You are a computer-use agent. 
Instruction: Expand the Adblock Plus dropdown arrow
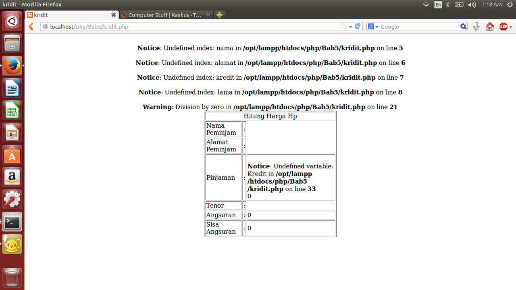(x=511, y=27)
